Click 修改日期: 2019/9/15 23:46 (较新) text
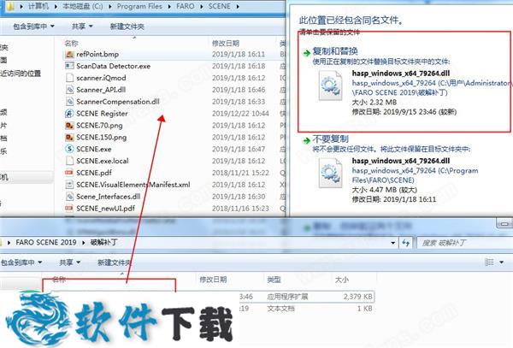This screenshot has height=348, width=513. (404, 112)
